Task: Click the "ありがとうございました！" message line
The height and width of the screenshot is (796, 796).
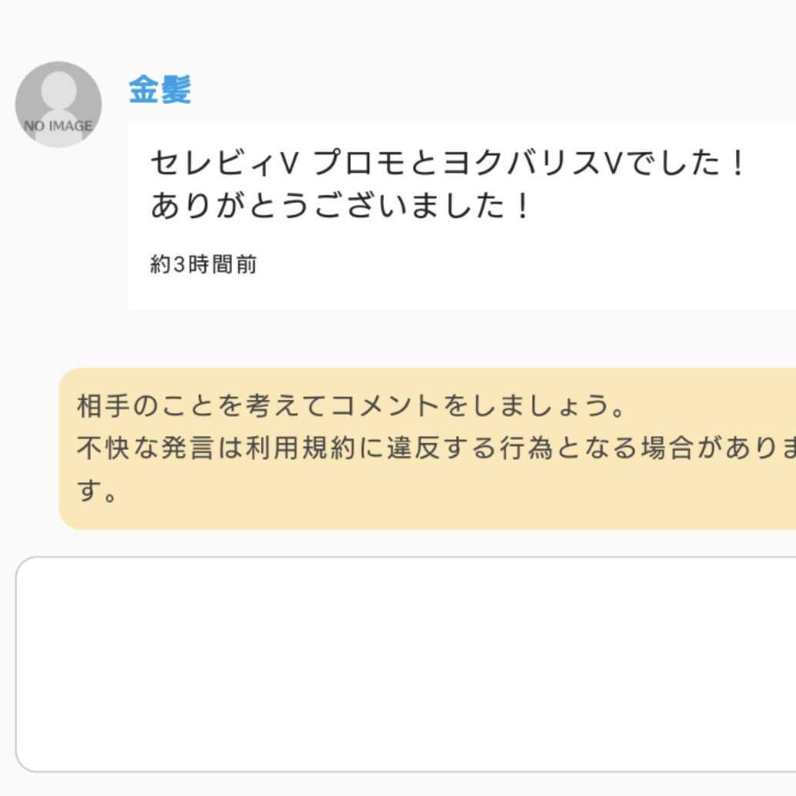Action: [x=341, y=206]
